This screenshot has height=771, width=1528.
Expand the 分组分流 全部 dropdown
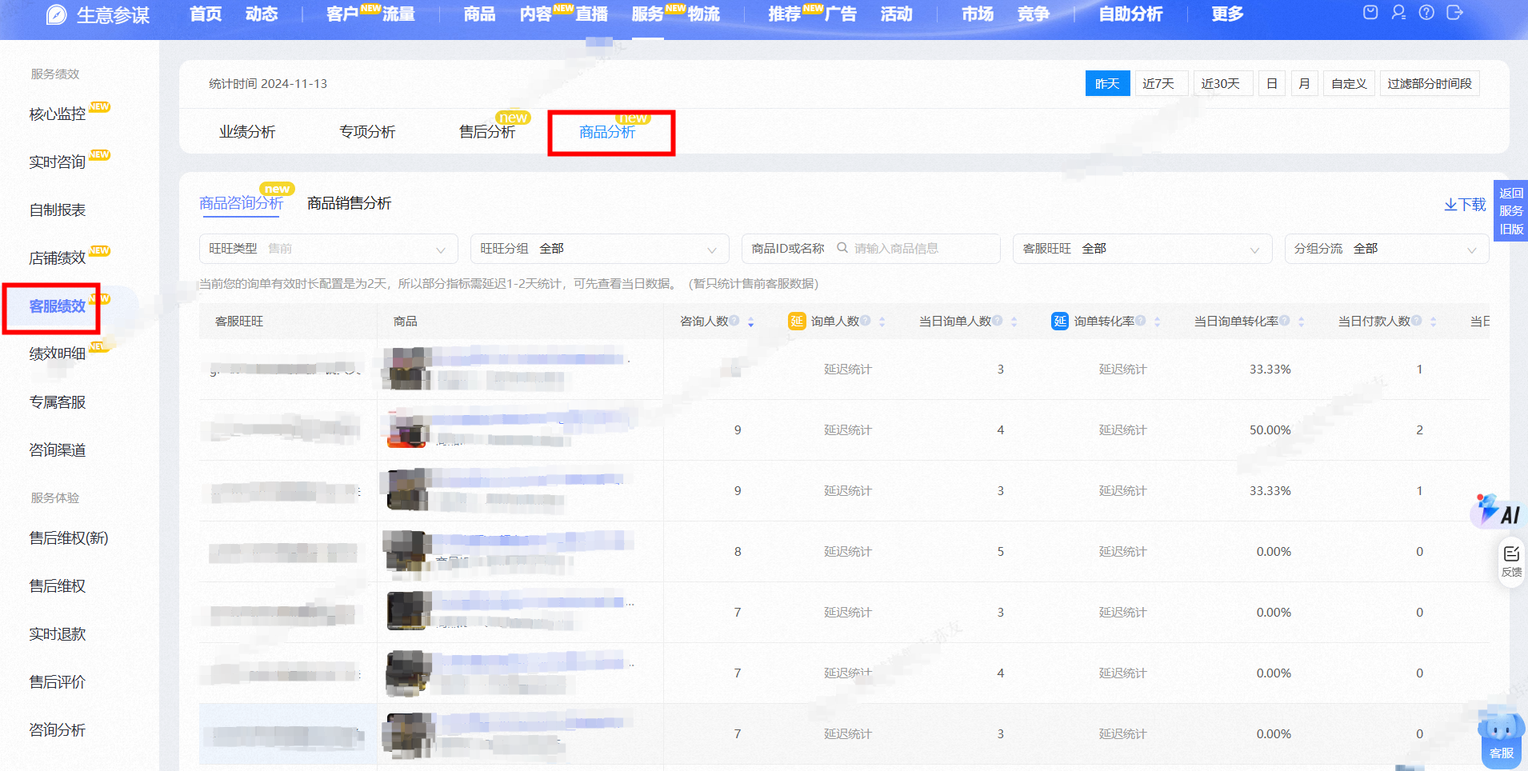1386,249
